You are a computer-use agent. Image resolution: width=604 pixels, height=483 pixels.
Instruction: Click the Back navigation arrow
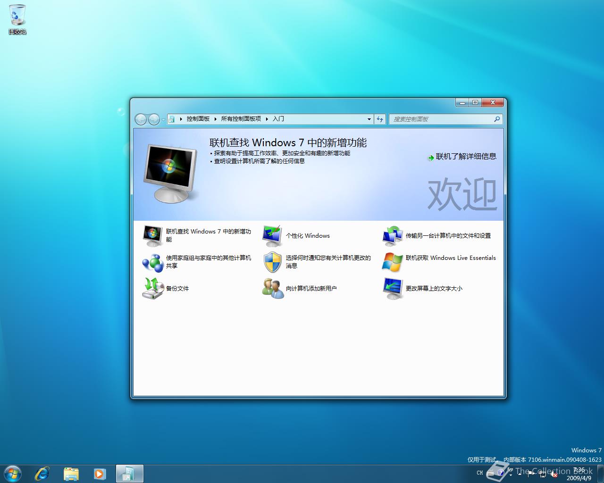click(141, 119)
